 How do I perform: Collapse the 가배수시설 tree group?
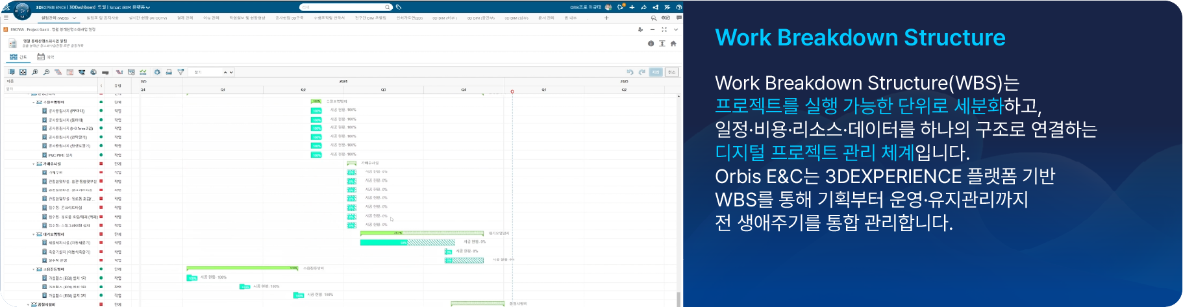coord(34,164)
